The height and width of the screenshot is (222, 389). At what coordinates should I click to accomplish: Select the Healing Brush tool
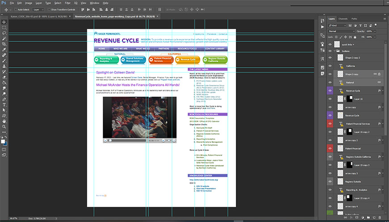tap(4, 55)
